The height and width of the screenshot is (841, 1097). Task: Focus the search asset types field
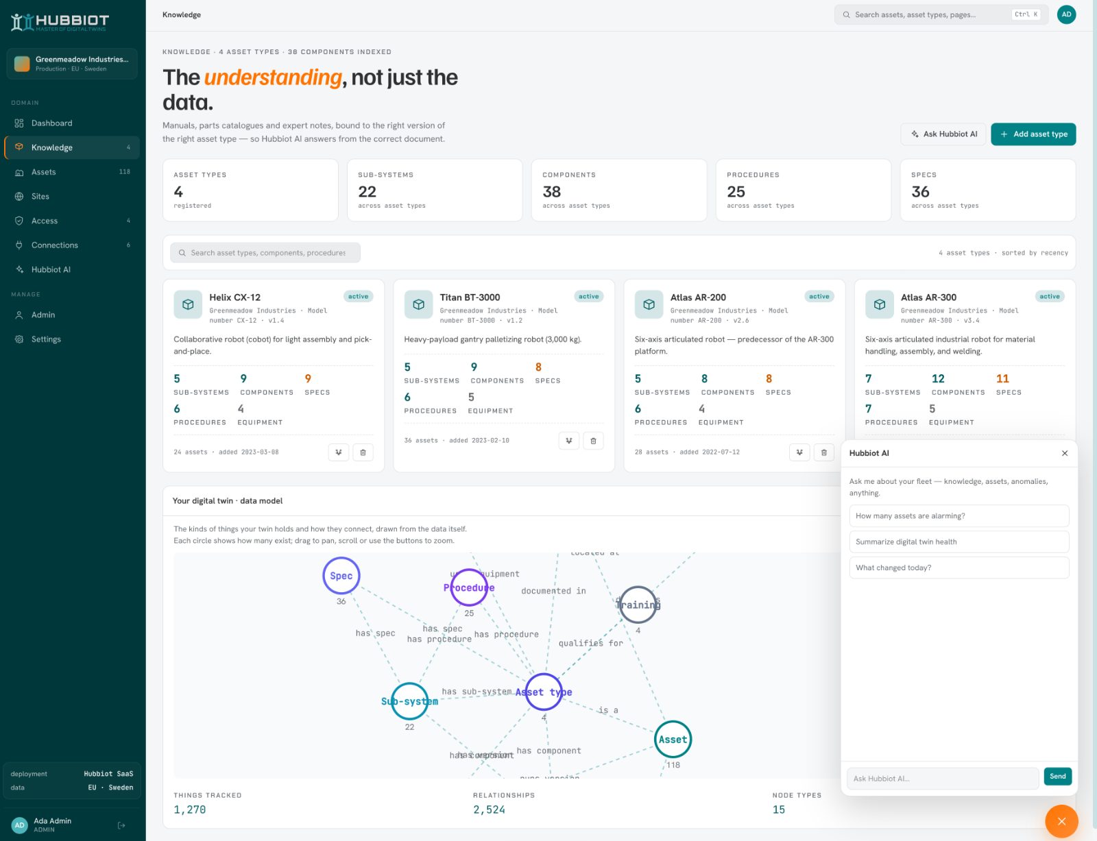[265, 253]
